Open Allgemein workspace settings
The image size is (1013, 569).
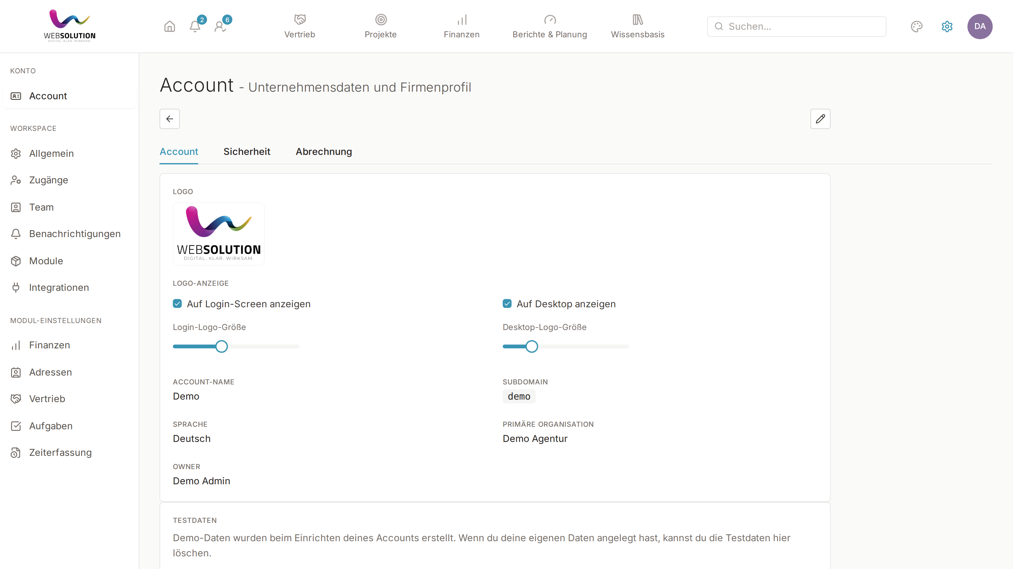tap(69, 154)
